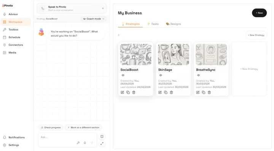Switch to the Designs tab
This screenshot has width=274, height=151.
(174, 24)
